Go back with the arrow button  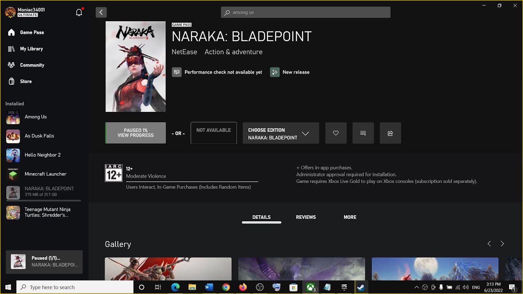pos(101,12)
